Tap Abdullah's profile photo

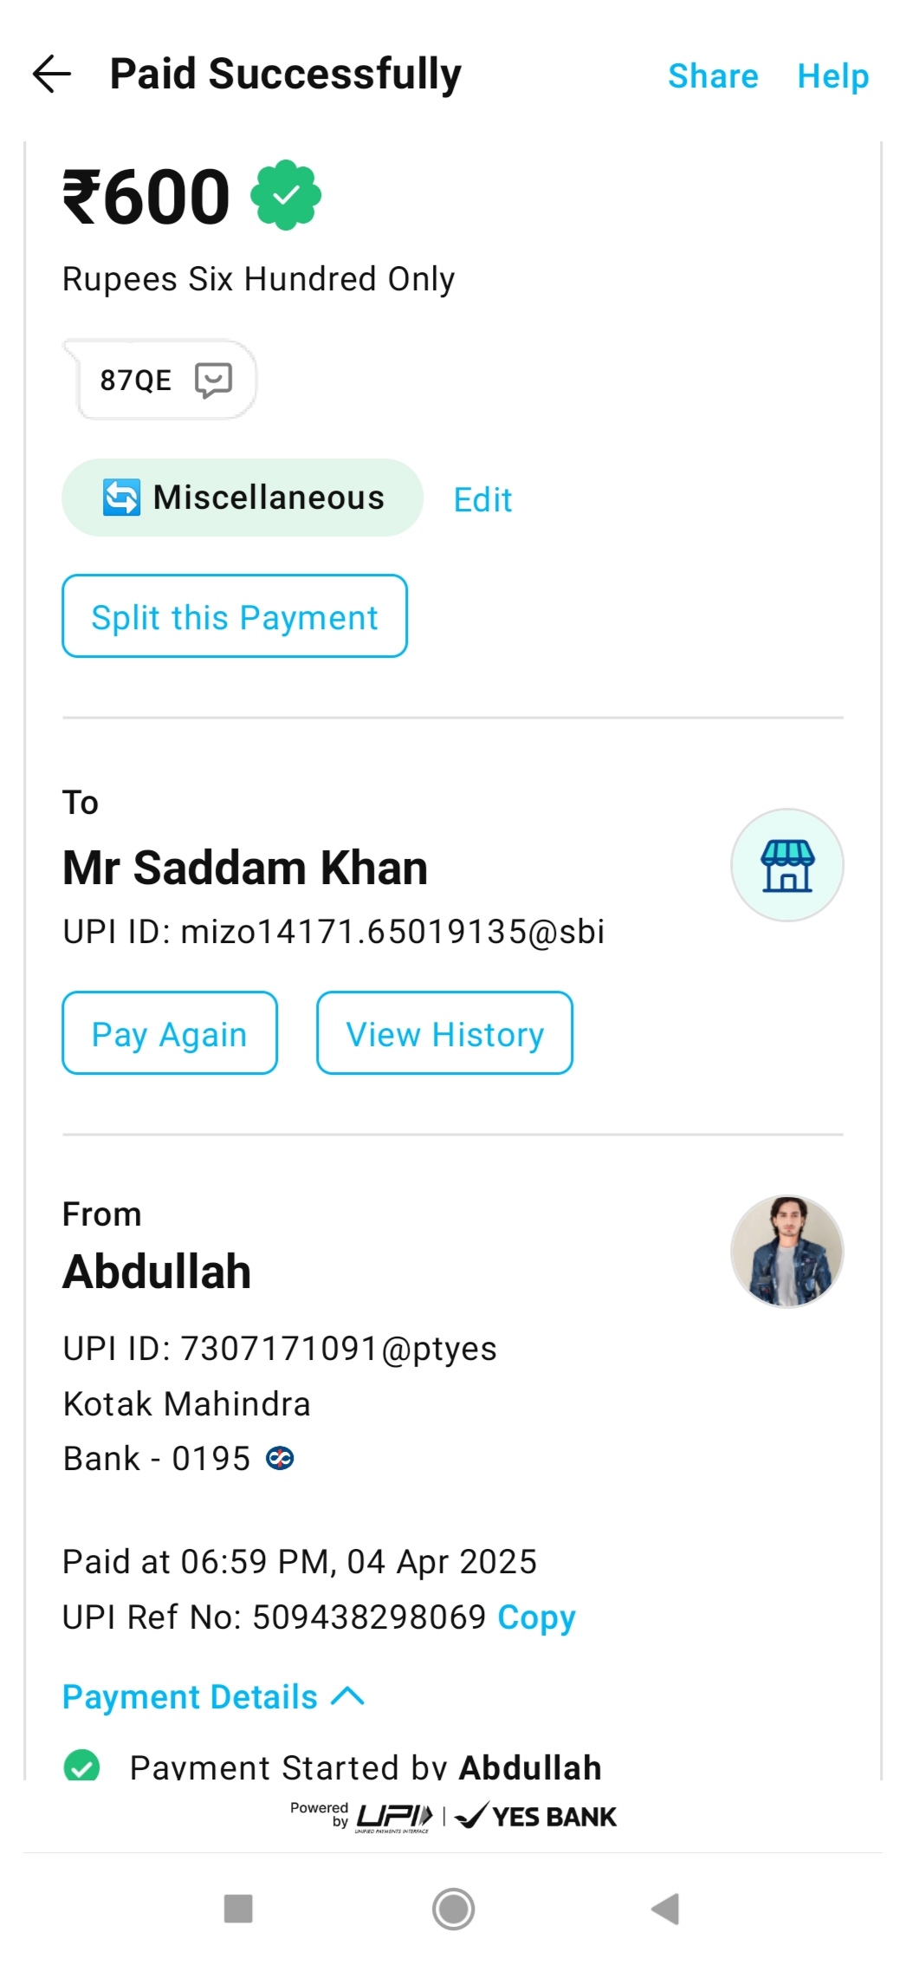[786, 1251]
